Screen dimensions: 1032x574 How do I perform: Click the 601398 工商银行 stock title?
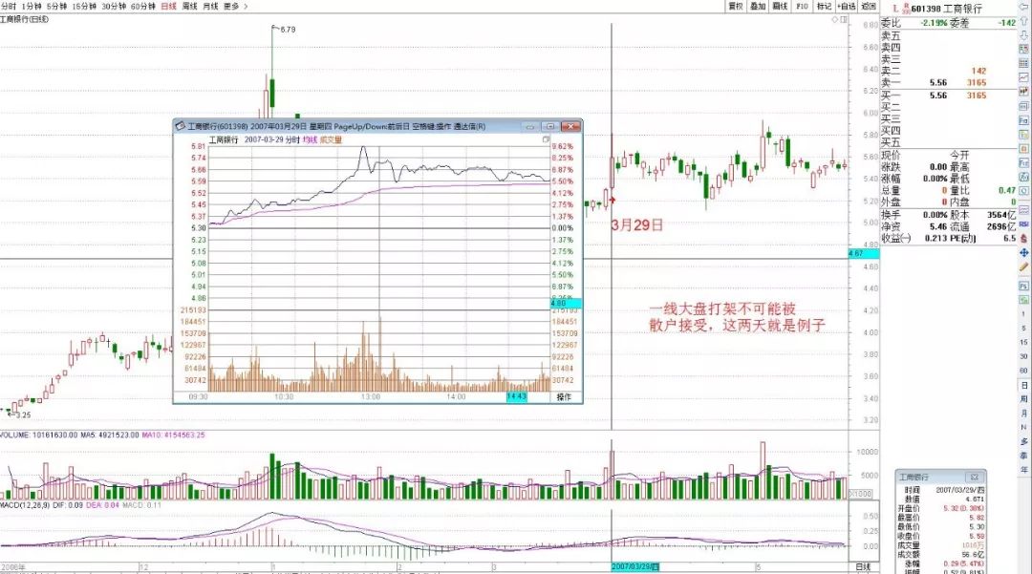[x=946, y=9]
